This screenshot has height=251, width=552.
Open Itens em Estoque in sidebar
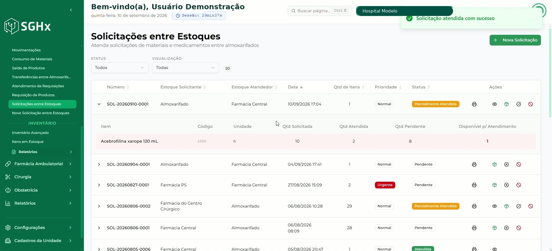click(28, 142)
